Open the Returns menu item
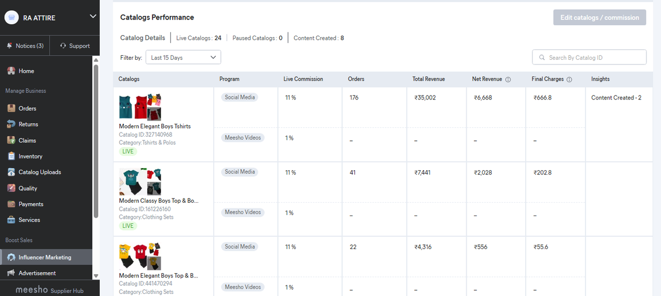Viewport: 661px width, 296px height. tap(28, 124)
